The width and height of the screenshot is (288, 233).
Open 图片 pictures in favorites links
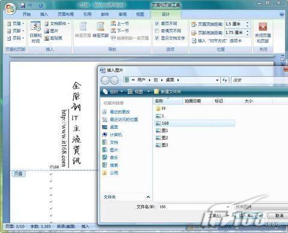pyautogui.click(x=110, y=150)
